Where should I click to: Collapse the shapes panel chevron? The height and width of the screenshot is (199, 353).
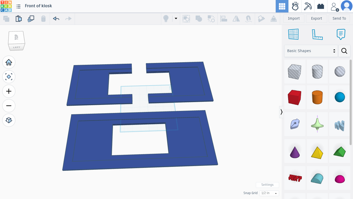[x=281, y=112]
